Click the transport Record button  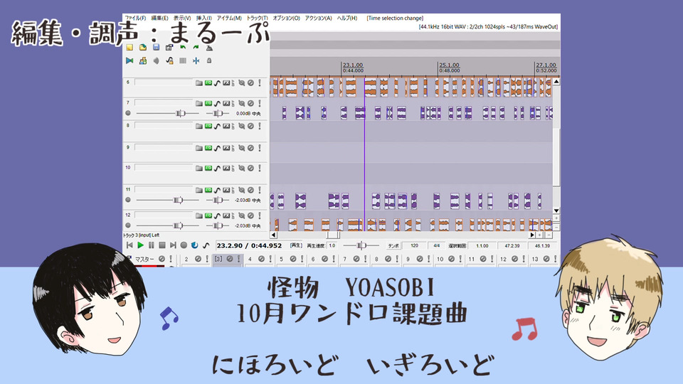coord(184,245)
